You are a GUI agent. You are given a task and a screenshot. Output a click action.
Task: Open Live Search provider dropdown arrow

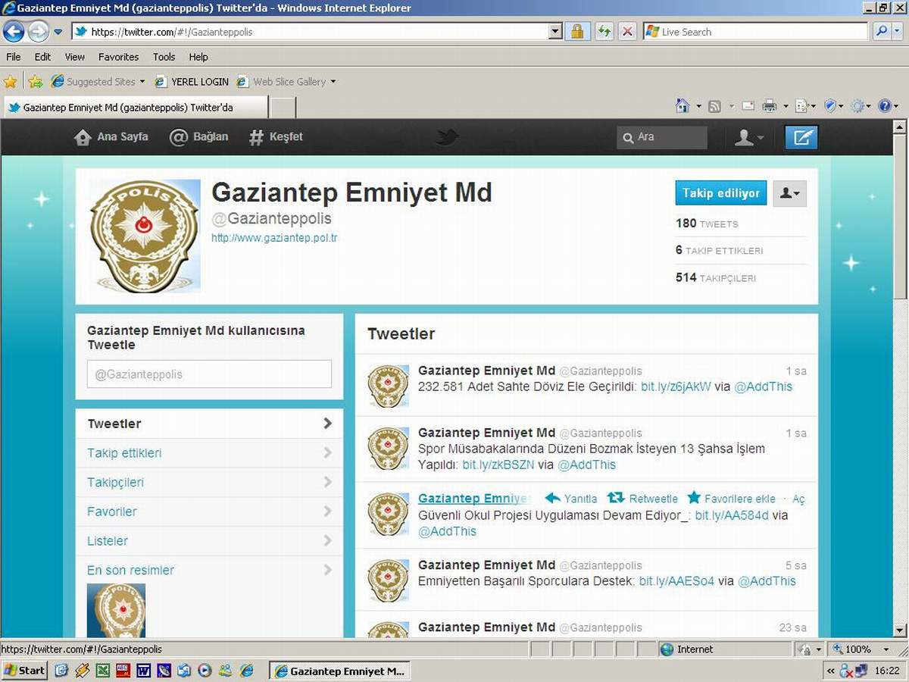click(x=898, y=32)
